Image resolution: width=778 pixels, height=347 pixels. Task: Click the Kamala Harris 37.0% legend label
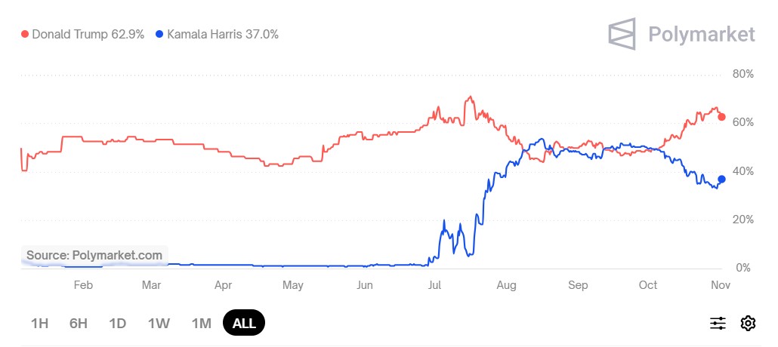(223, 34)
